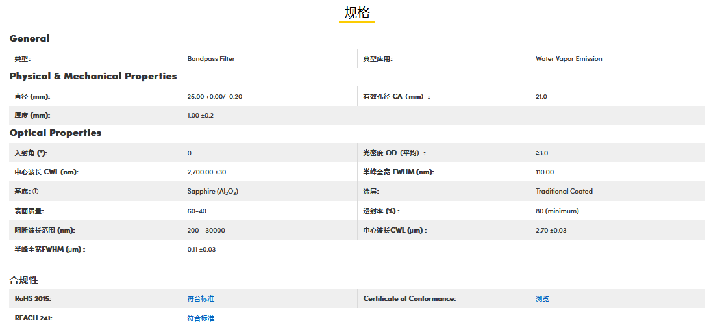Image resolution: width=709 pixels, height=336 pixels.
Task: Click the 2,700.00 ±30 center wavelength value
Action: click(x=206, y=172)
